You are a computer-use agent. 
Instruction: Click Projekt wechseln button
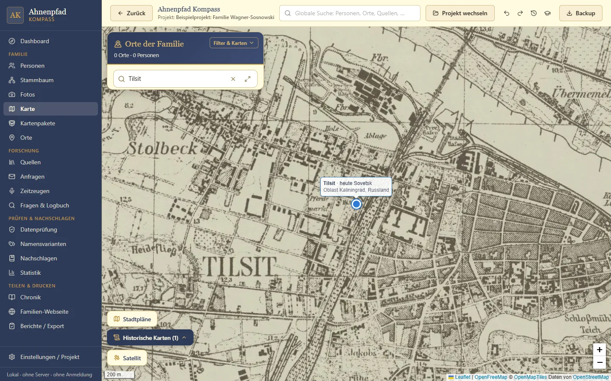click(x=460, y=13)
